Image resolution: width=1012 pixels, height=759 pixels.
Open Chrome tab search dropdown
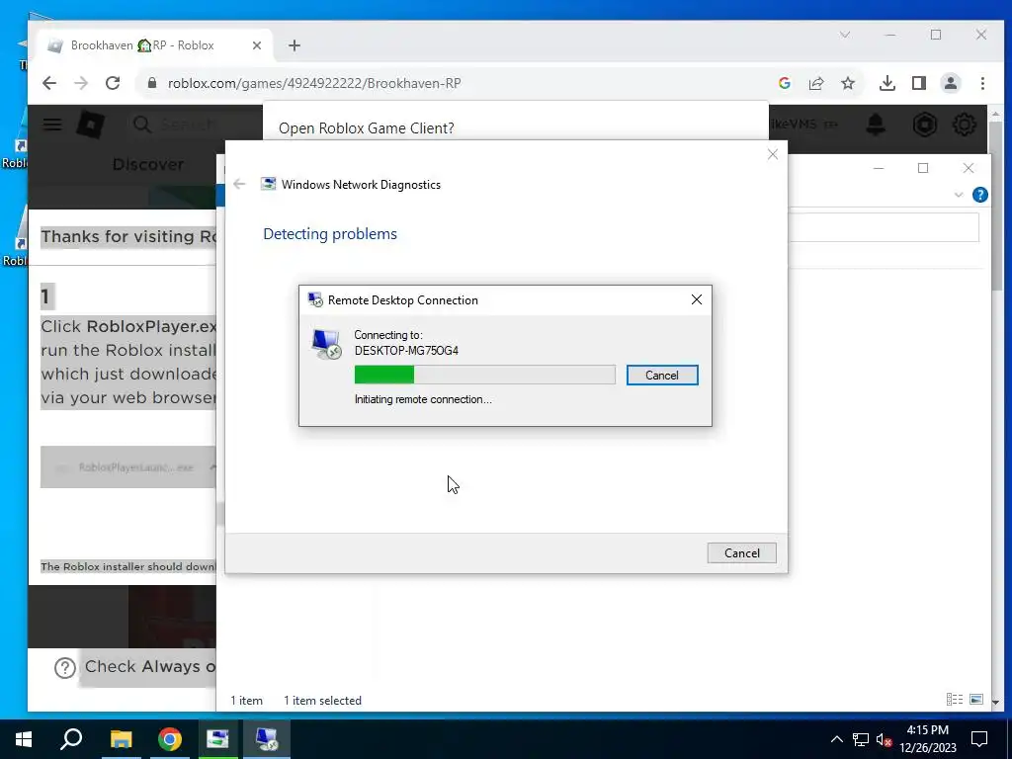845,35
